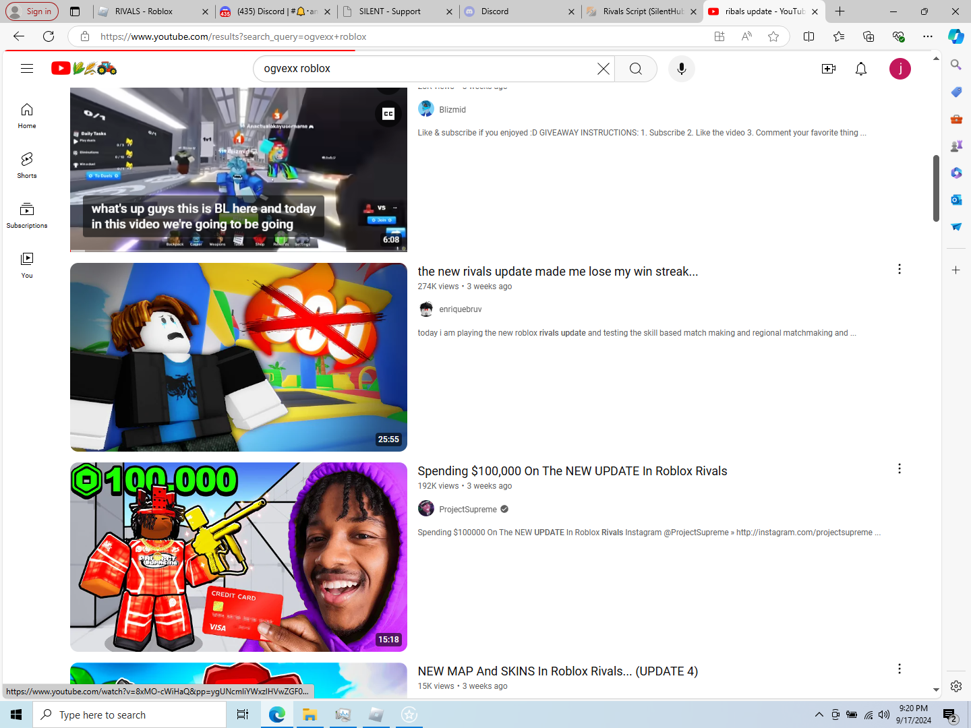Click the search magnifier button
Image resolution: width=971 pixels, height=728 pixels.
click(x=636, y=69)
